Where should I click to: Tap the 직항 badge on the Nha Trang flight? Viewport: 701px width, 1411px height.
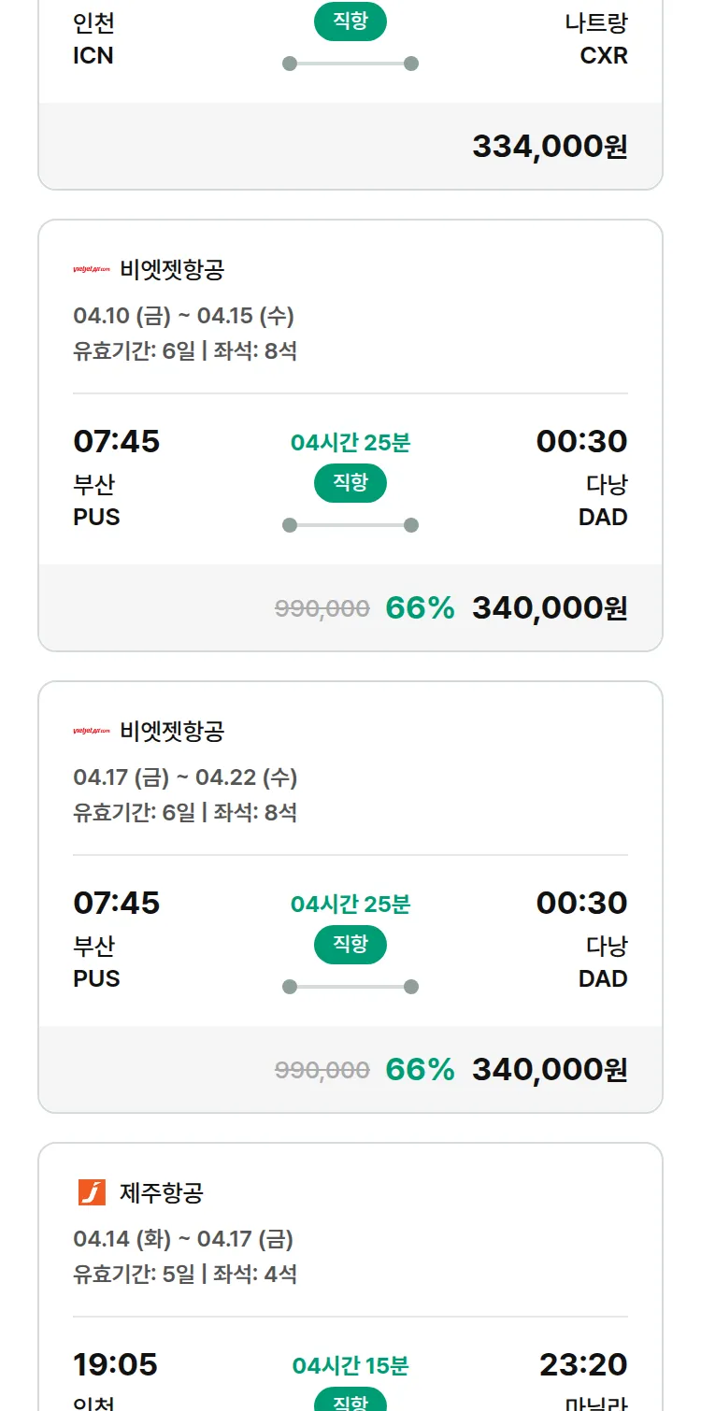tap(350, 22)
